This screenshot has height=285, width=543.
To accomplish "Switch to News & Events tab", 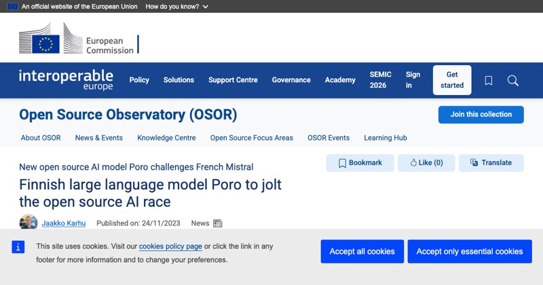I will pyautogui.click(x=99, y=138).
